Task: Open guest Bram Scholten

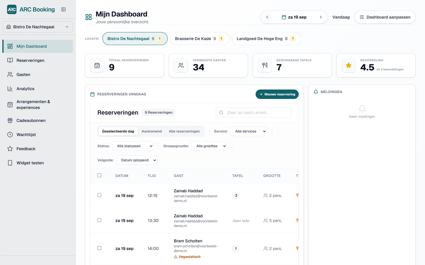Action: pyautogui.click(x=188, y=241)
